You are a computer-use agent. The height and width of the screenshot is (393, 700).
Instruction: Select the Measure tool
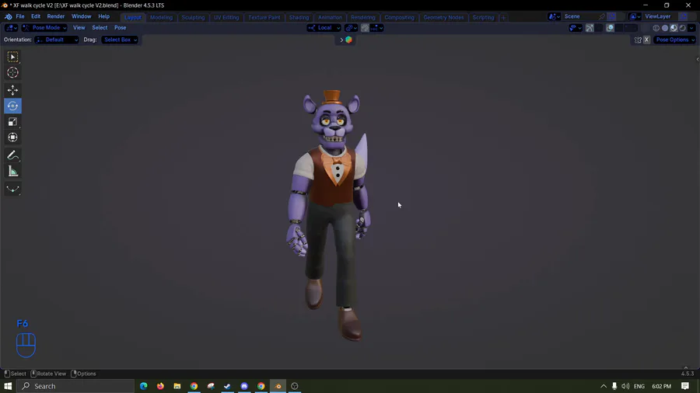coord(12,171)
